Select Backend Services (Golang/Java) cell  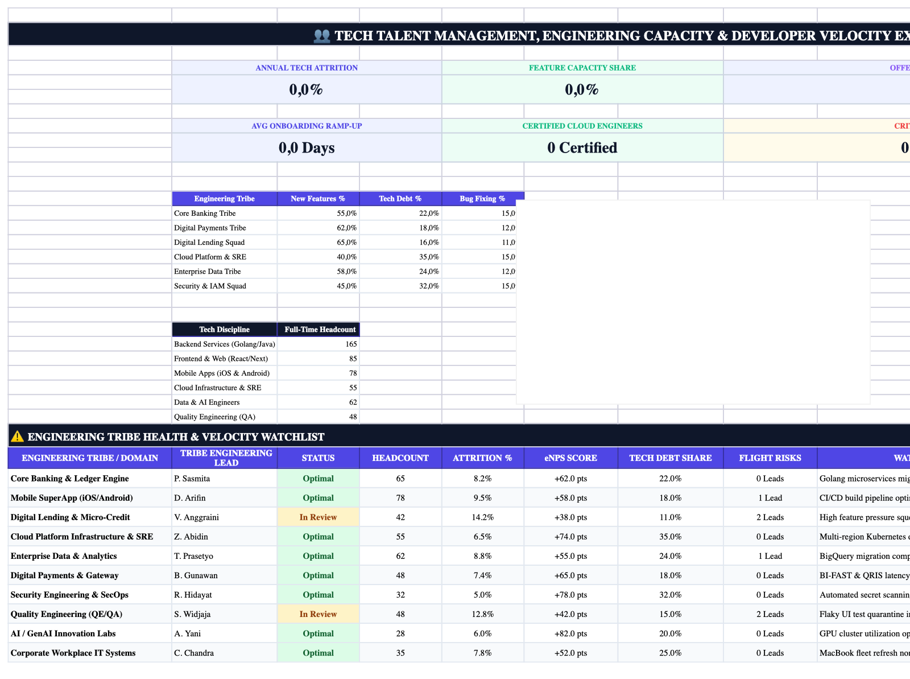(225, 344)
